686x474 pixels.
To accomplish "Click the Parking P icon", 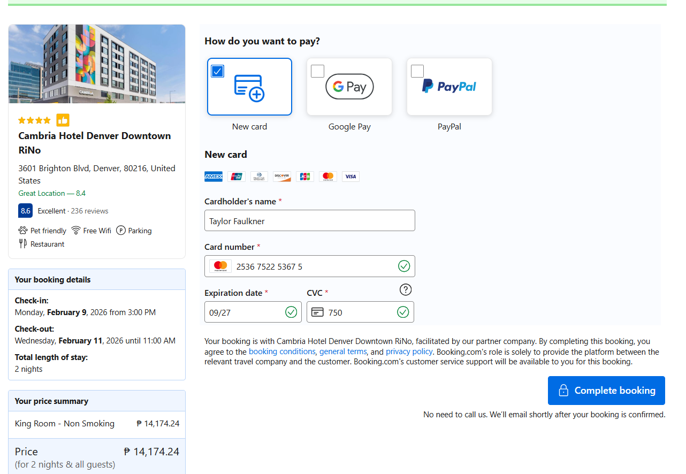I will (121, 231).
